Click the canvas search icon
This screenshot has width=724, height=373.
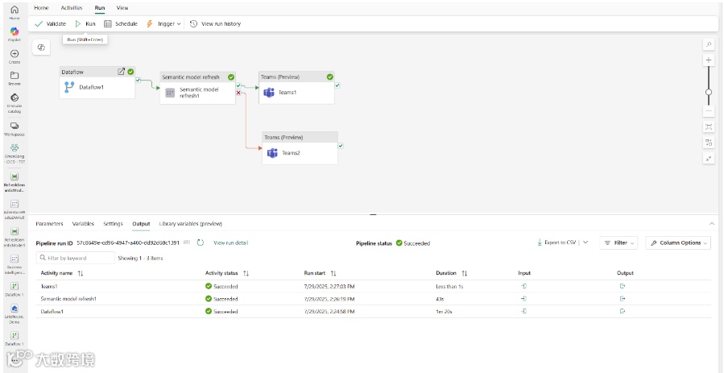click(709, 45)
